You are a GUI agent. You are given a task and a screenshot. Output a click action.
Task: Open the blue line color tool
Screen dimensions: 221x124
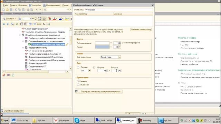(61, 19)
